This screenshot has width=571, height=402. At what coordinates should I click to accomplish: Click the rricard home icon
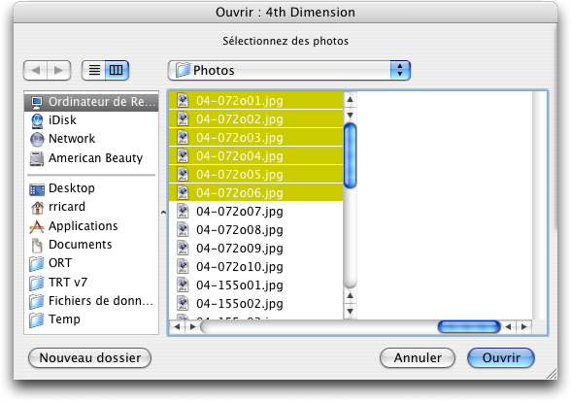coord(37,207)
